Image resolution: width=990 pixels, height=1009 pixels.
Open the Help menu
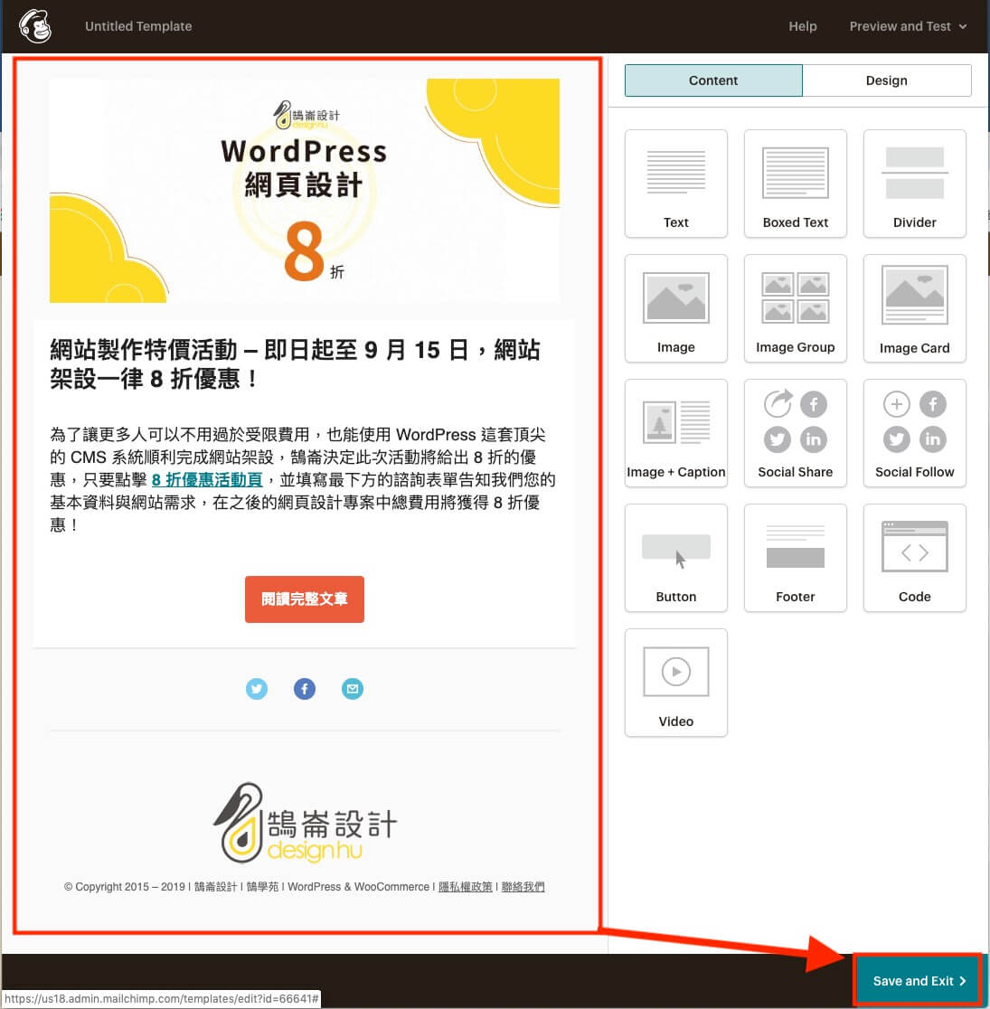point(803,26)
